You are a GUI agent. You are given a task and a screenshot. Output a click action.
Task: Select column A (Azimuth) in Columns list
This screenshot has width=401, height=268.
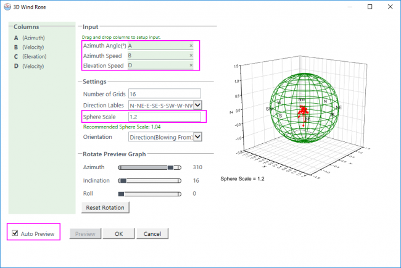coord(29,38)
